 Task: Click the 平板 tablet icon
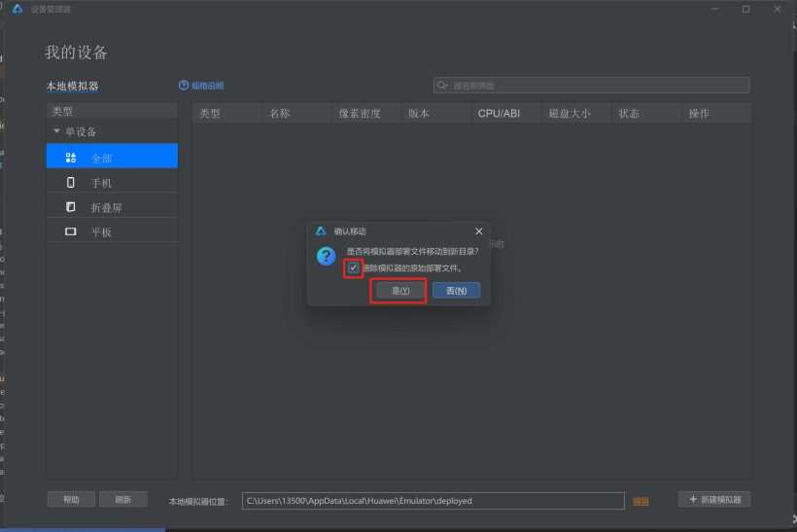pos(71,231)
